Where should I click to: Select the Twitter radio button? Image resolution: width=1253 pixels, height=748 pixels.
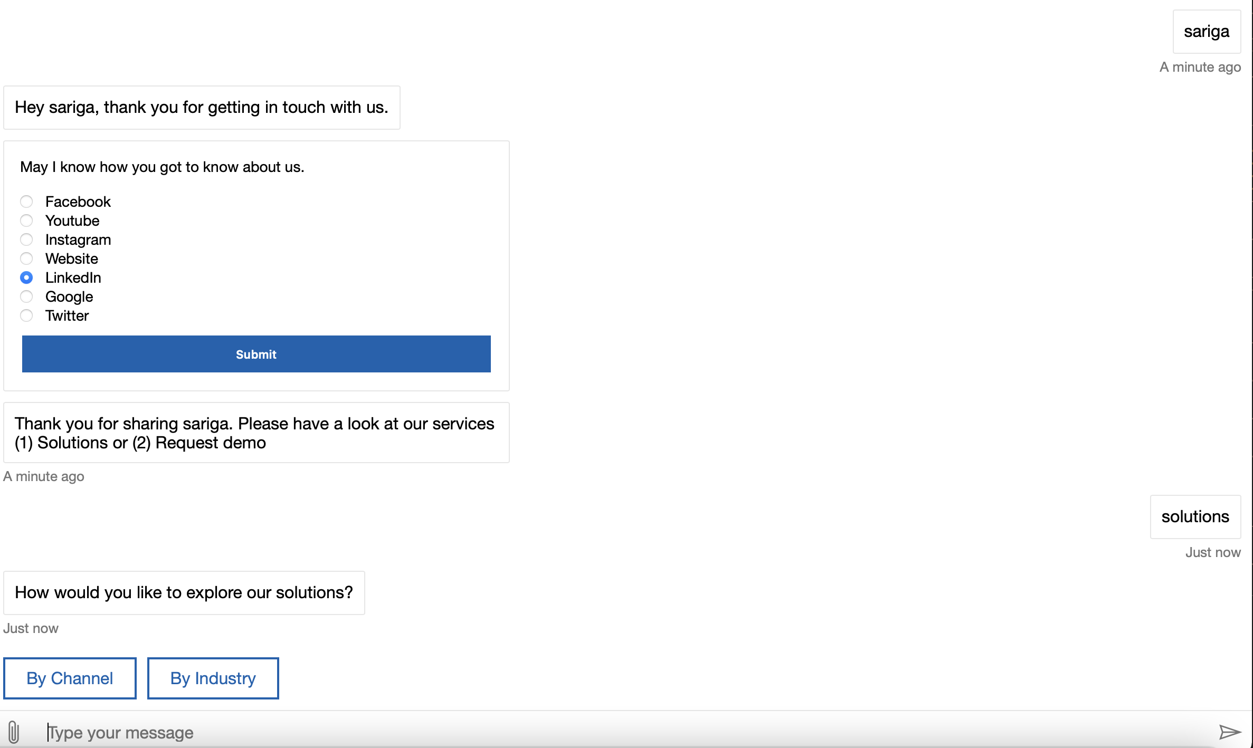(27, 315)
